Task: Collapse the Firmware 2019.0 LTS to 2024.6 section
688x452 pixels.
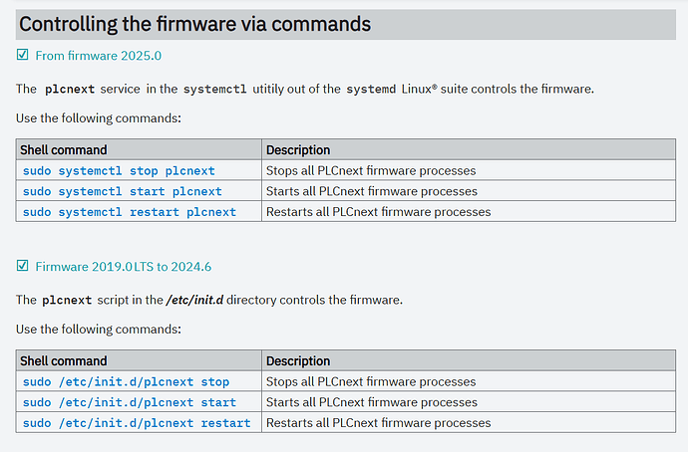Action: pos(123,267)
